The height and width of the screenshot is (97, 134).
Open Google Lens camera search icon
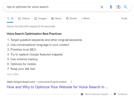point(118,7)
